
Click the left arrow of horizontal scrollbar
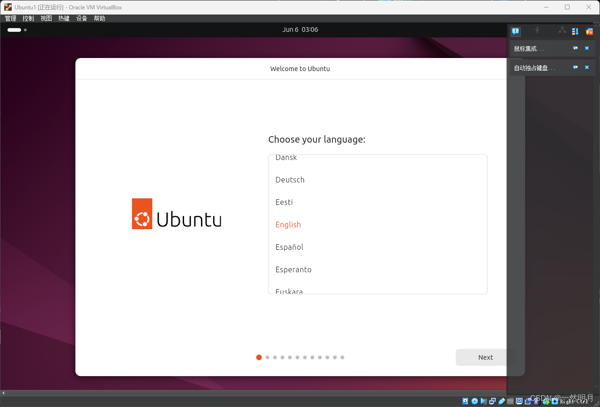coord(4,393)
